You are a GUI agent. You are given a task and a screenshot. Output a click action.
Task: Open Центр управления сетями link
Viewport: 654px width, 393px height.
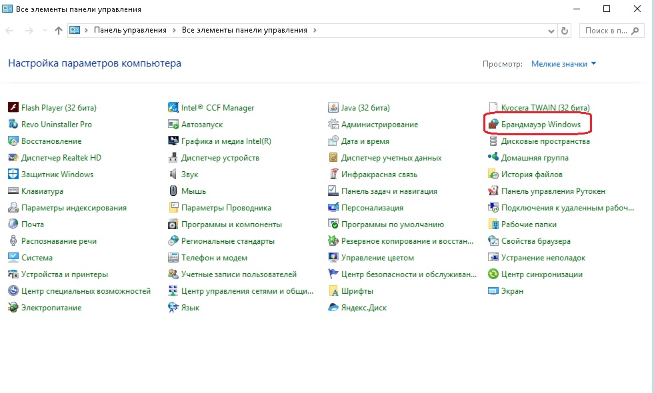coord(247,291)
